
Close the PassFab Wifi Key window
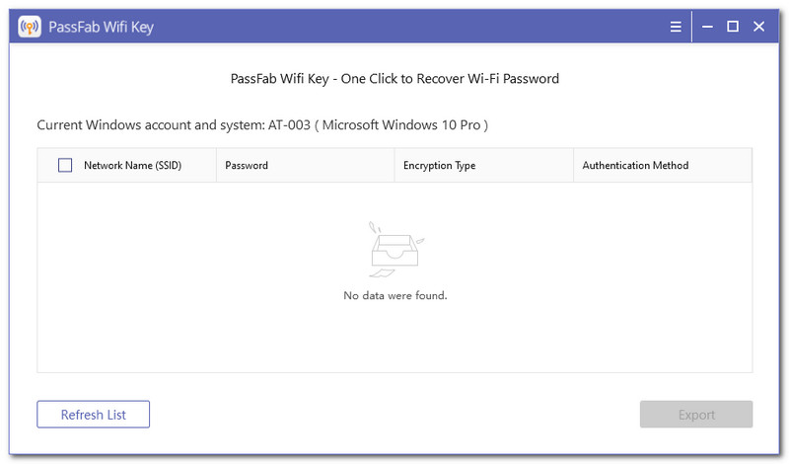[x=759, y=27]
